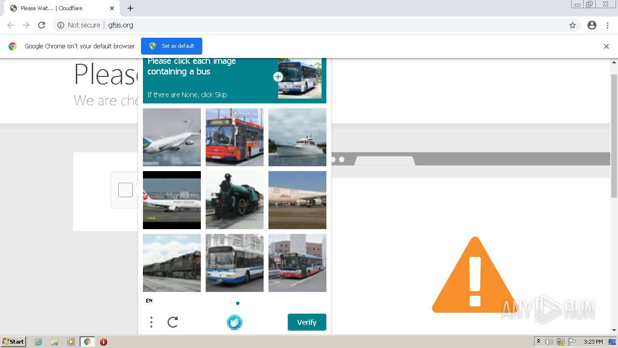
Task: Click the orange warning triangle graphic
Action: click(x=475, y=275)
